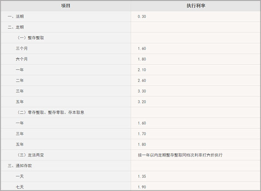Click the 0.30 rate for 活期
The width and height of the screenshot is (261, 191).
(x=141, y=16)
